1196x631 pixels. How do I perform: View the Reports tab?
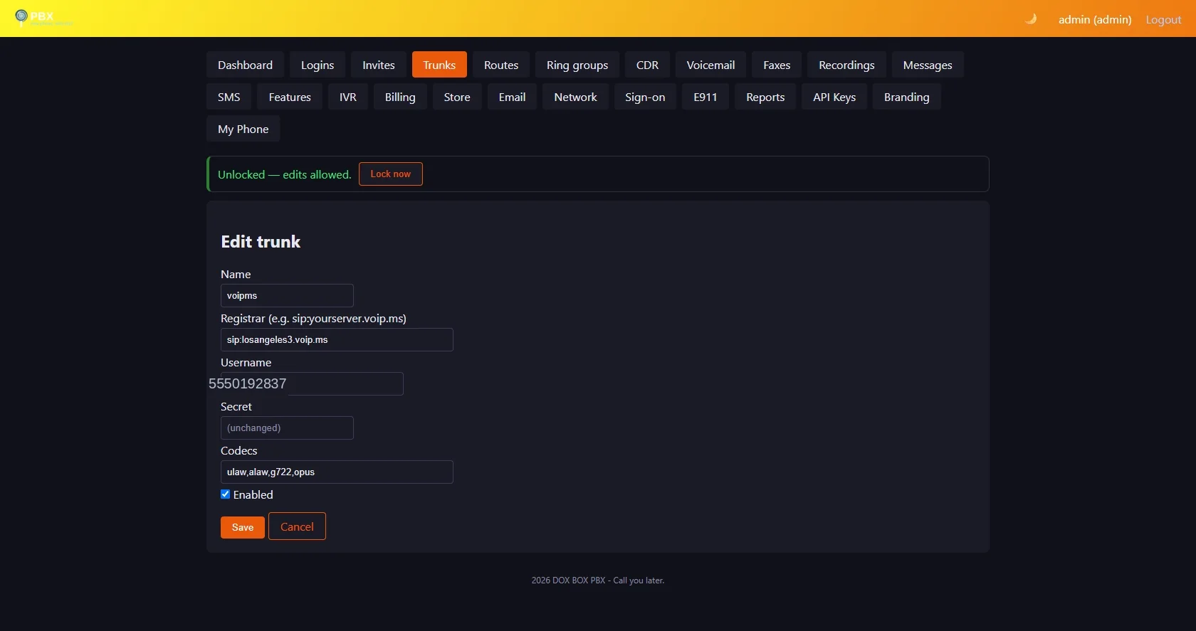(765, 97)
